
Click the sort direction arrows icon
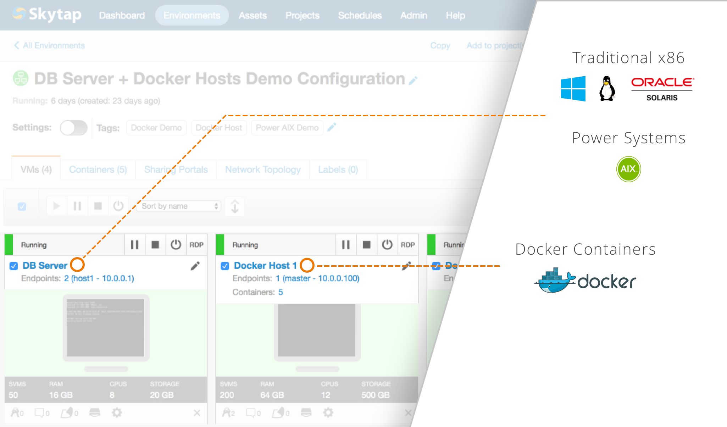click(235, 206)
